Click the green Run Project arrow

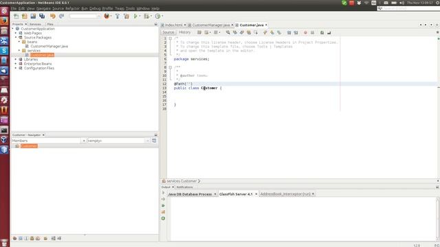(x=135, y=16)
